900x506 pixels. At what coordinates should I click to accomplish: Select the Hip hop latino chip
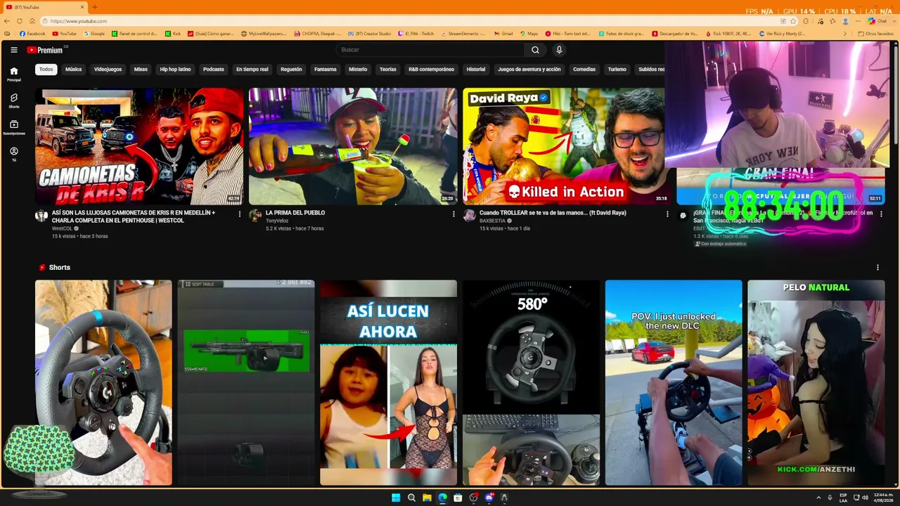coord(175,70)
